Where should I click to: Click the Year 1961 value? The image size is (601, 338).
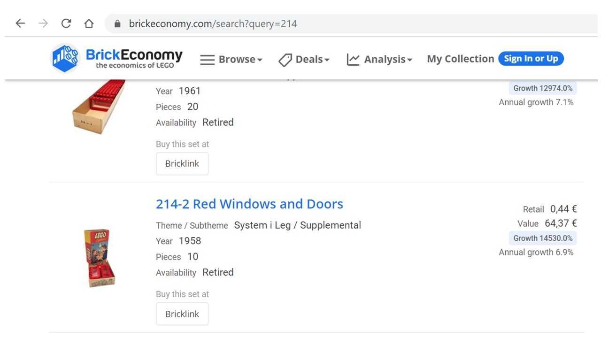(x=190, y=91)
